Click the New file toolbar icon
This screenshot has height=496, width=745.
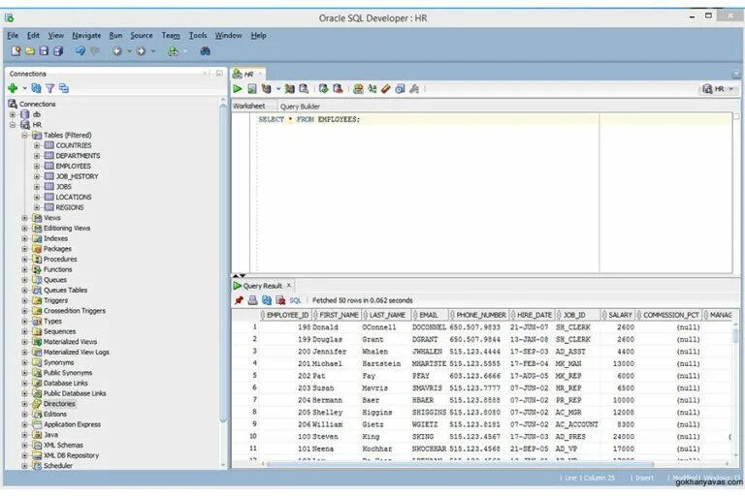point(16,50)
